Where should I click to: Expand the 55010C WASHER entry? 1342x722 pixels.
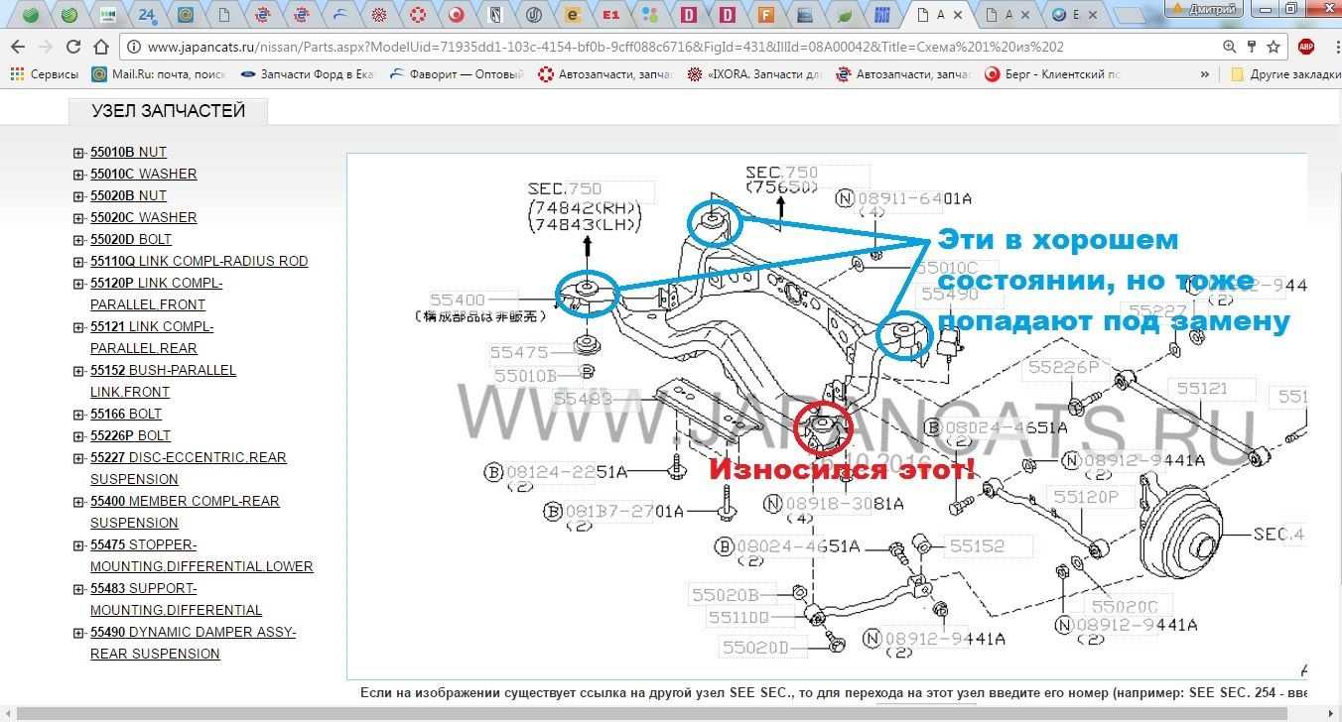click(78, 175)
